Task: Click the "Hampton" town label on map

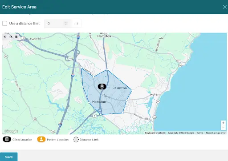Action: pyautogui.click(x=99, y=102)
